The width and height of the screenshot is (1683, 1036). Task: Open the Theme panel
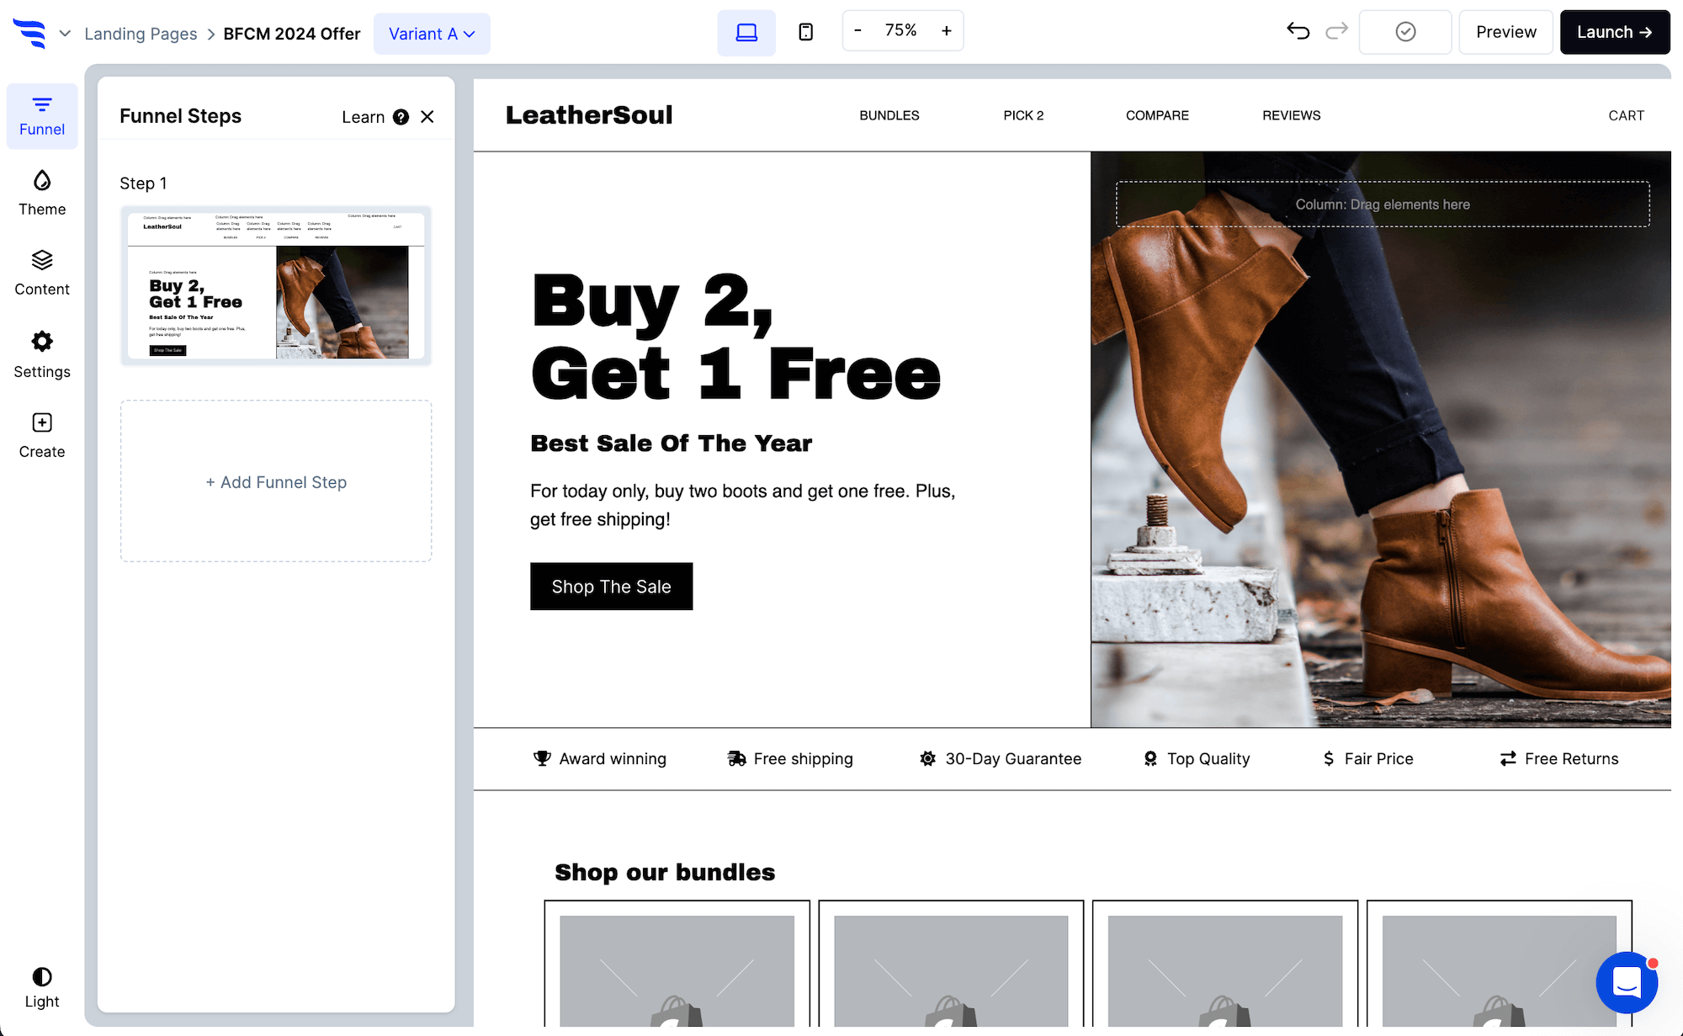click(x=42, y=194)
